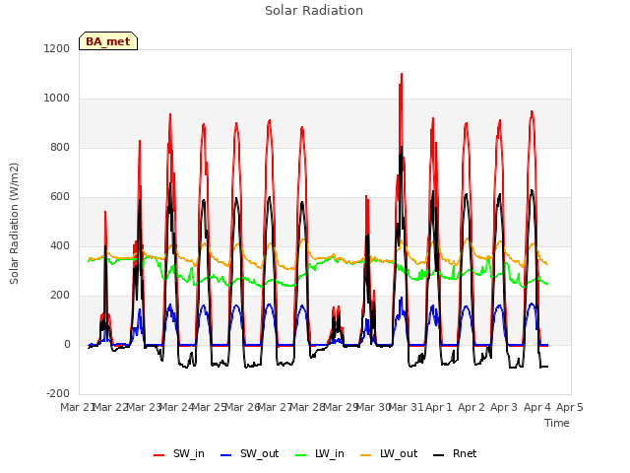The width and height of the screenshot is (630, 473).
Task: Click the Solar Radiation (W/m2) y-axis label
Action: tap(14, 224)
